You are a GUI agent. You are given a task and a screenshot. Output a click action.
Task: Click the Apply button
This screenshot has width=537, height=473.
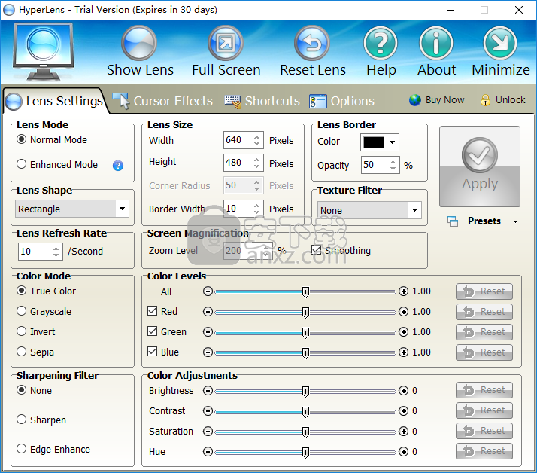pos(480,166)
